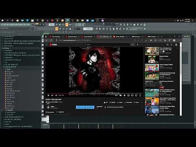Open the Windows Start menu

click(x=2, y=20)
